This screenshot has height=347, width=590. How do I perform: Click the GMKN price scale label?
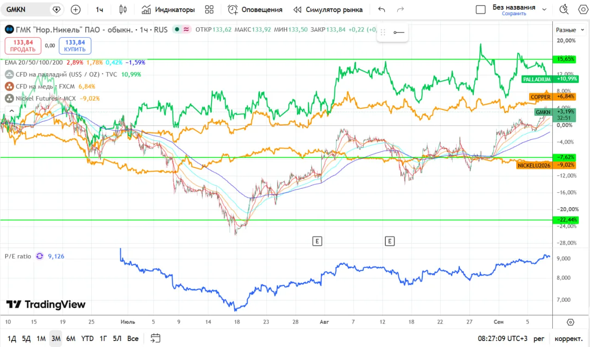[x=543, y=112]
